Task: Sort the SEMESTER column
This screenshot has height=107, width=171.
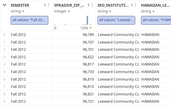Action: point(45,5)
